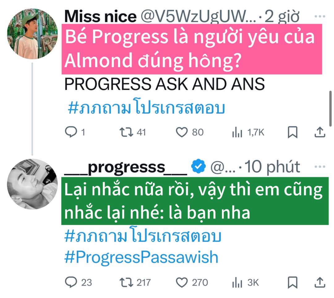Share Miss nice's tweet

tap(320, 132)
